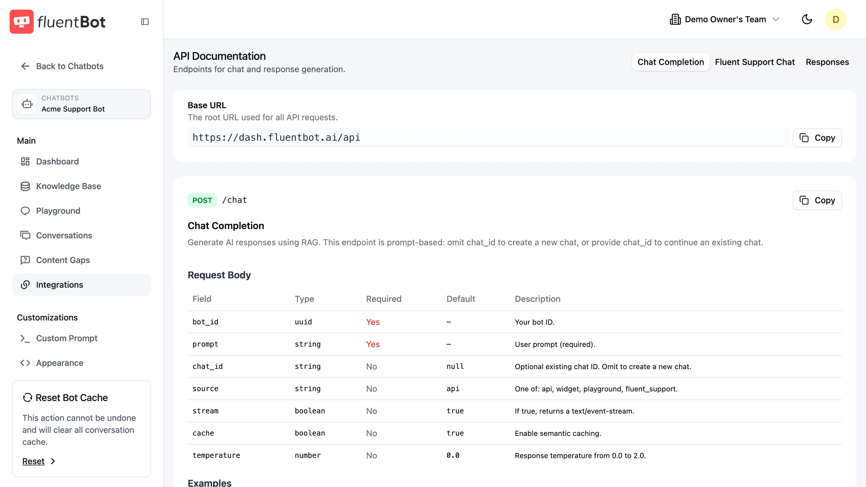Copy the Base URL
The width and height of the screenshot is (866, 487).
point(817,138)
